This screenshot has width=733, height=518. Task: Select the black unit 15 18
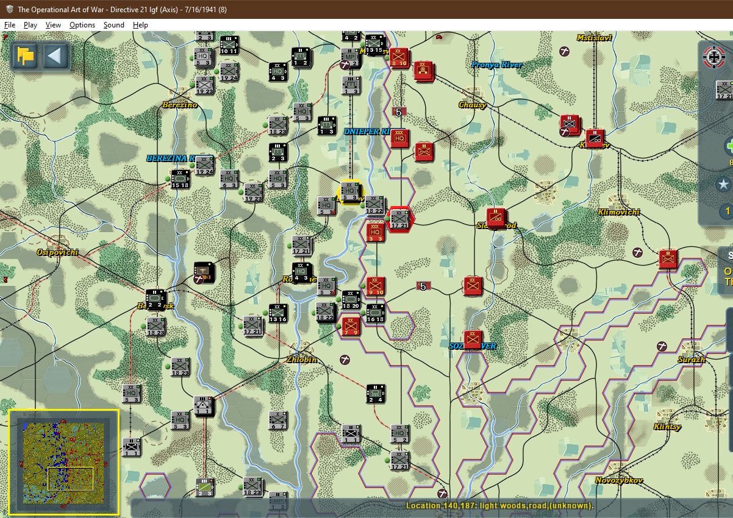pyautogui.click(x=180, y=179)
